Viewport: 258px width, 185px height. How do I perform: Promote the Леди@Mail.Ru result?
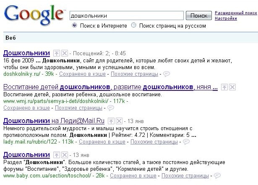click(112, 121)
